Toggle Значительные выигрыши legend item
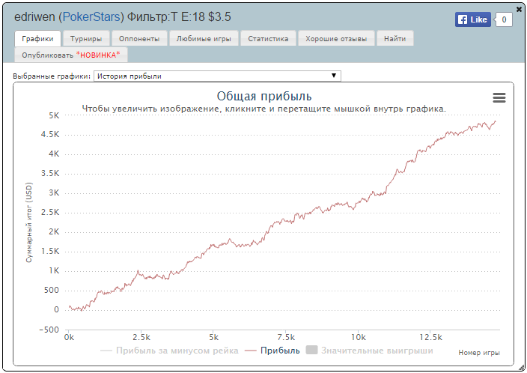Screen dimensions: 527x373 (x=369, y=351)
